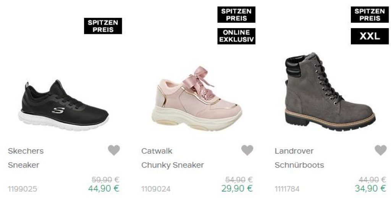View the pink Catwalk chunky sneaker photo
391x198 pixels.
[x=197, y=99]
